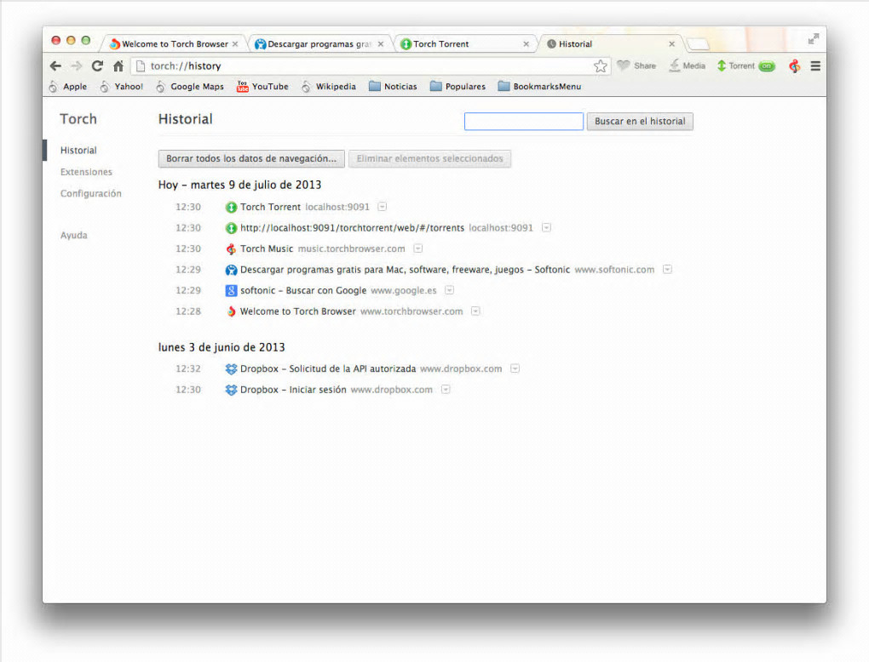869x662 pixels.
Task: Open the Torch Music clef icon
Action: [795, 66]
